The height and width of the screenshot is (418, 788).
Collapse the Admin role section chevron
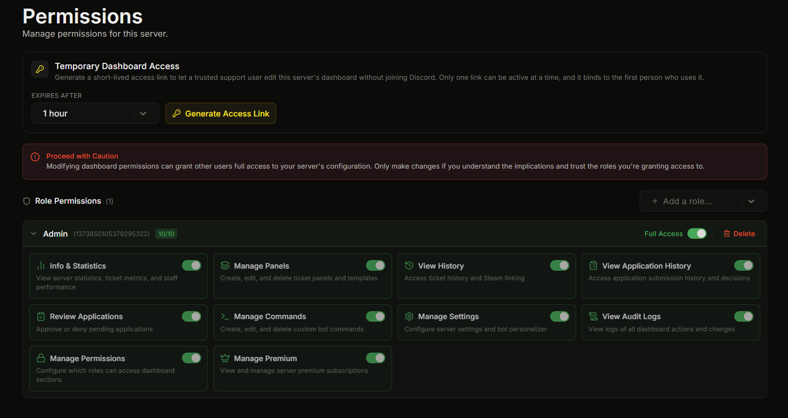[34, 233]
